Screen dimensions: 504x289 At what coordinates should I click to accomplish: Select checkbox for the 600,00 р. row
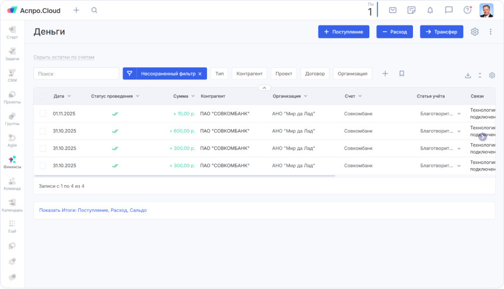43,131
